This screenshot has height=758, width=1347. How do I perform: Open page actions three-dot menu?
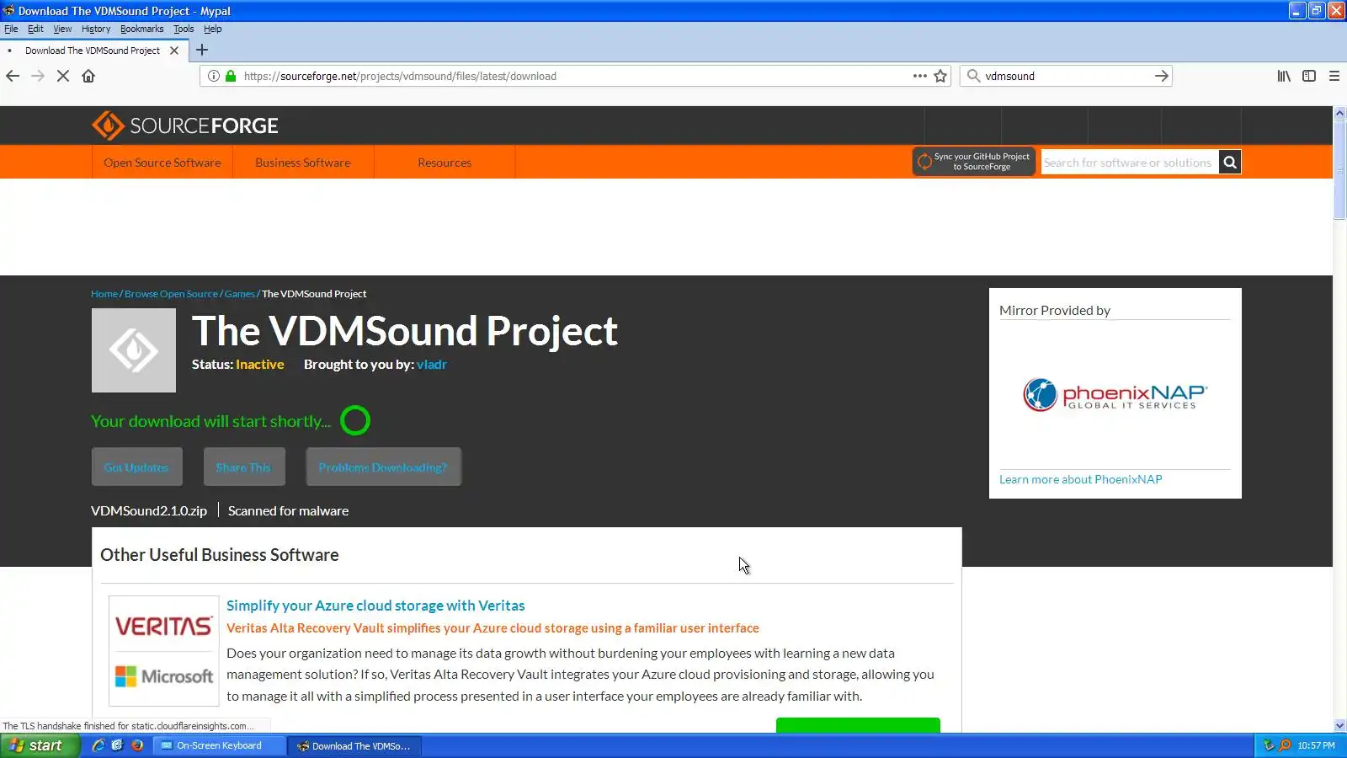pyautogui.click(x=920, y=76)
